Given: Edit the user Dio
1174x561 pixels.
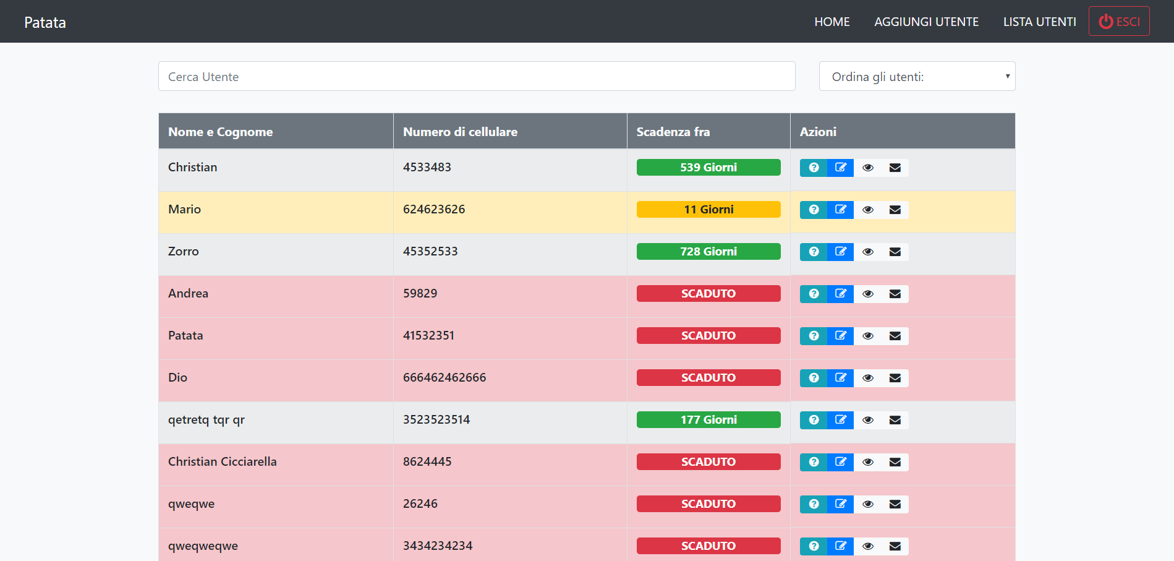Looking at the screenshot, I should click(841, 378).
